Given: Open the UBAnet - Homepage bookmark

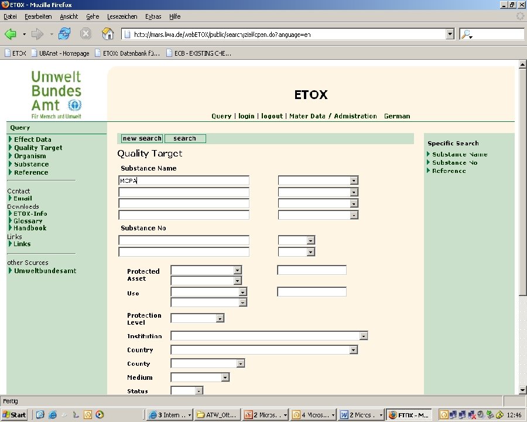Looking at the screenshot, I should coord(60,53).
